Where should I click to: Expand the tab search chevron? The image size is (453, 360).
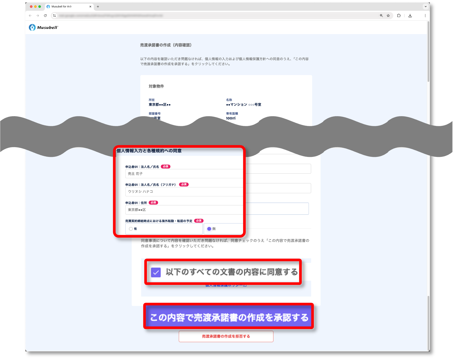(x=425, y=7)
